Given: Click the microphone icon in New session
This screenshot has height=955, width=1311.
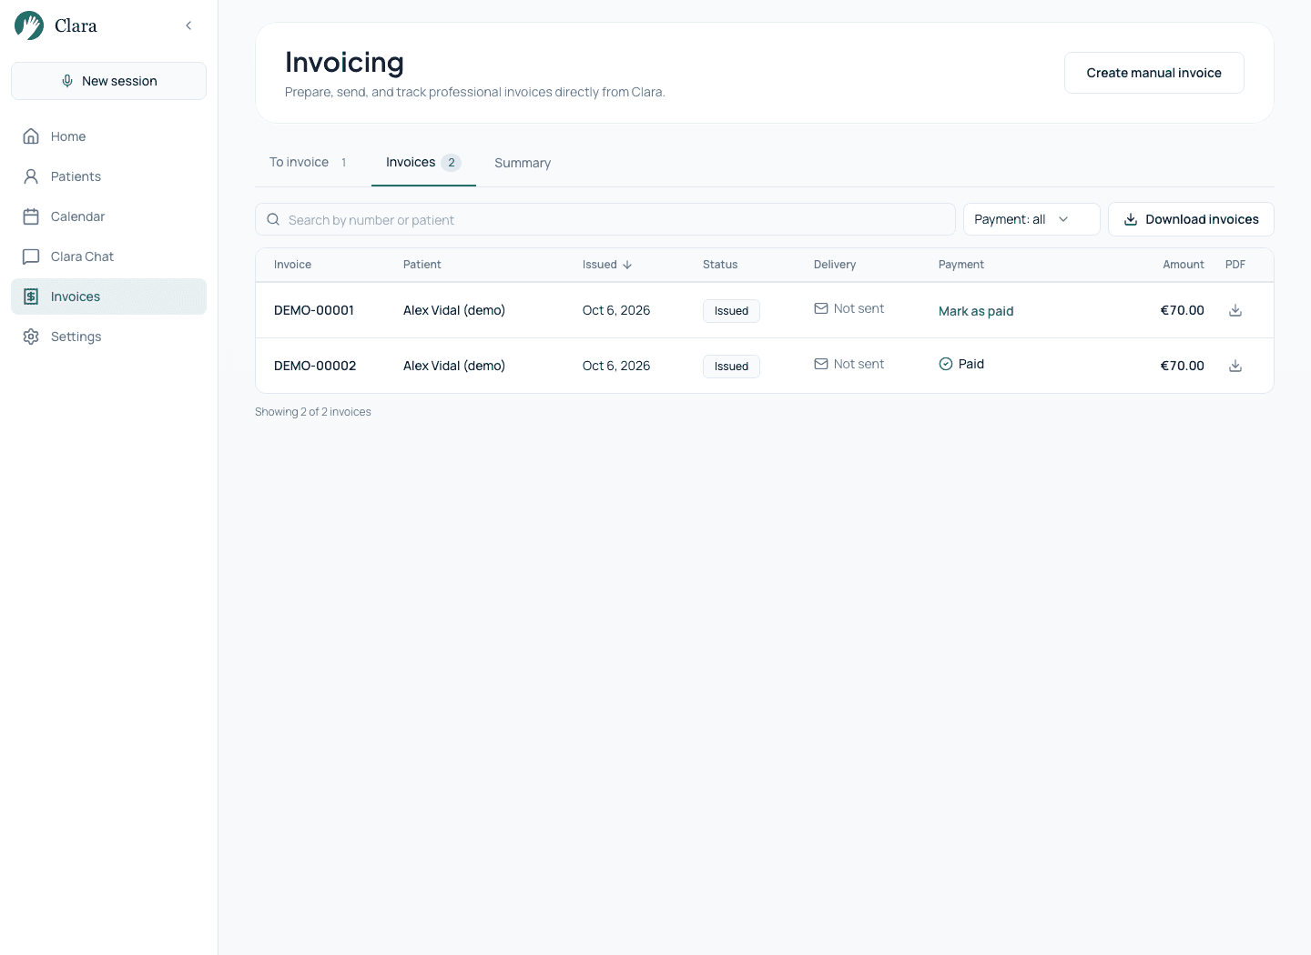Looking at the screenshot, I should pyautogui.click(x=67, y=81).
